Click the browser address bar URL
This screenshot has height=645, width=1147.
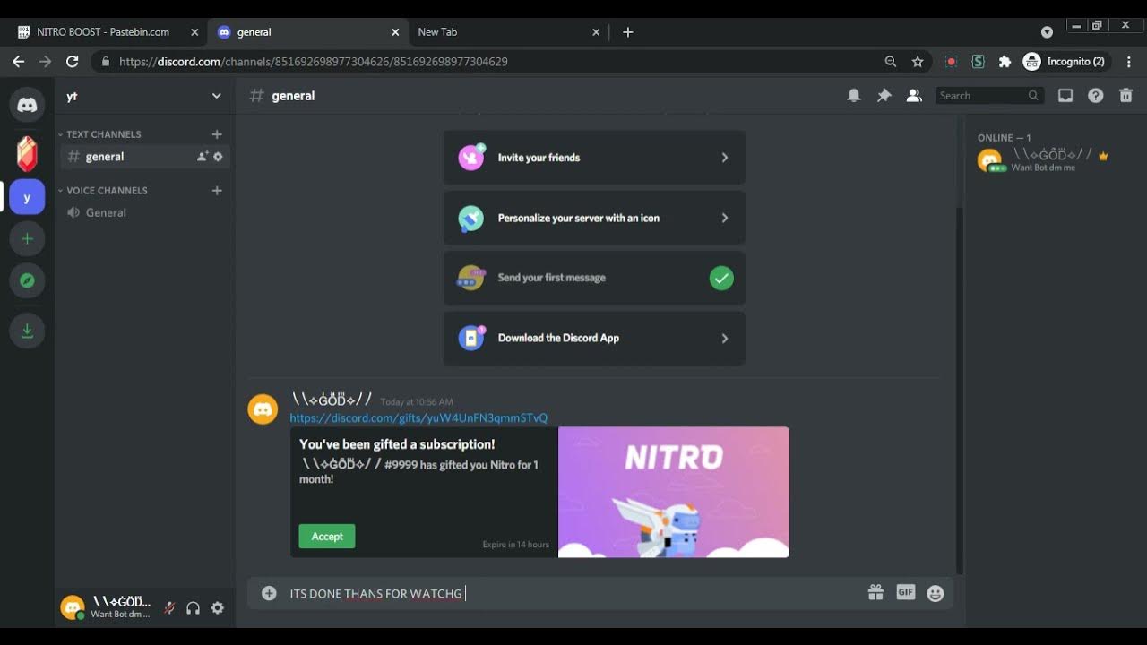[x=314, y=62]
